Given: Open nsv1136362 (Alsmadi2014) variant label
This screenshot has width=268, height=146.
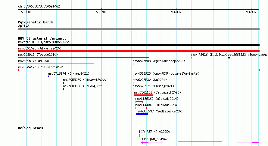Looking at the screenshot, I should (157, 99).
